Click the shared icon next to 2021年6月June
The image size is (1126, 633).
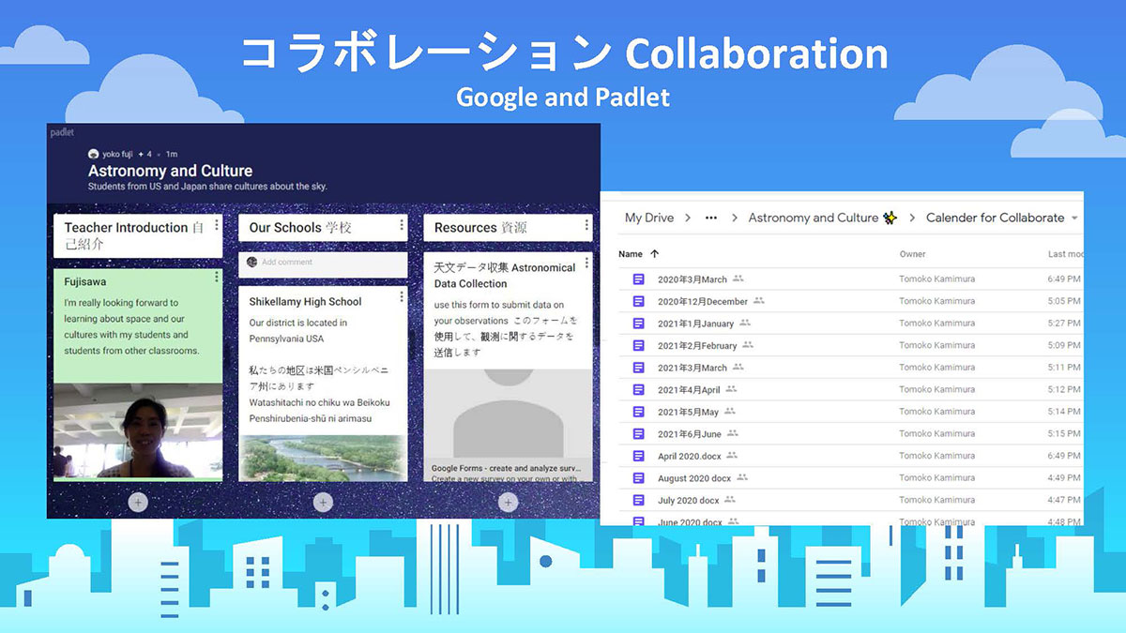pyautogui.click(x=733, y=433)
